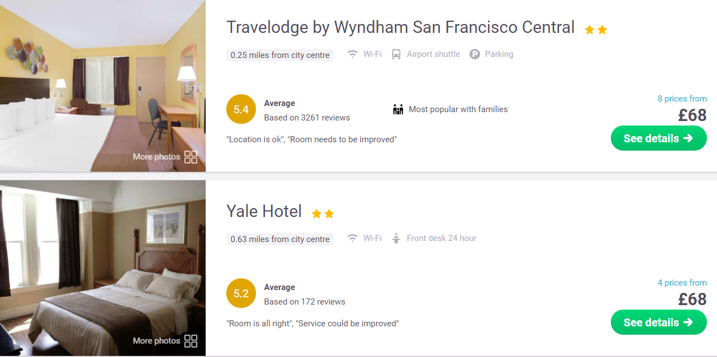Open photo grid icon on Yale Hotel image
The image size is (717, 357).
point(191,341)
